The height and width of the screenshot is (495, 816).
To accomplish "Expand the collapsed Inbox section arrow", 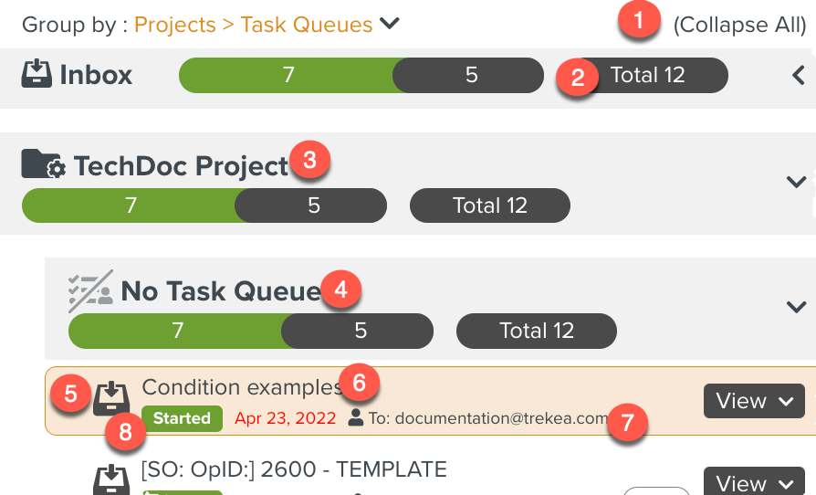I will tap(798, 77).
